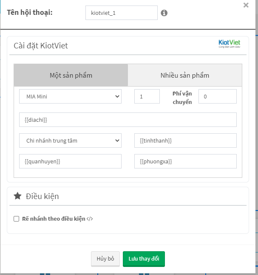Click the code brackets icon after Rẽ nhánh
This screenshot has height=275, width=258.
coord(90,219)
